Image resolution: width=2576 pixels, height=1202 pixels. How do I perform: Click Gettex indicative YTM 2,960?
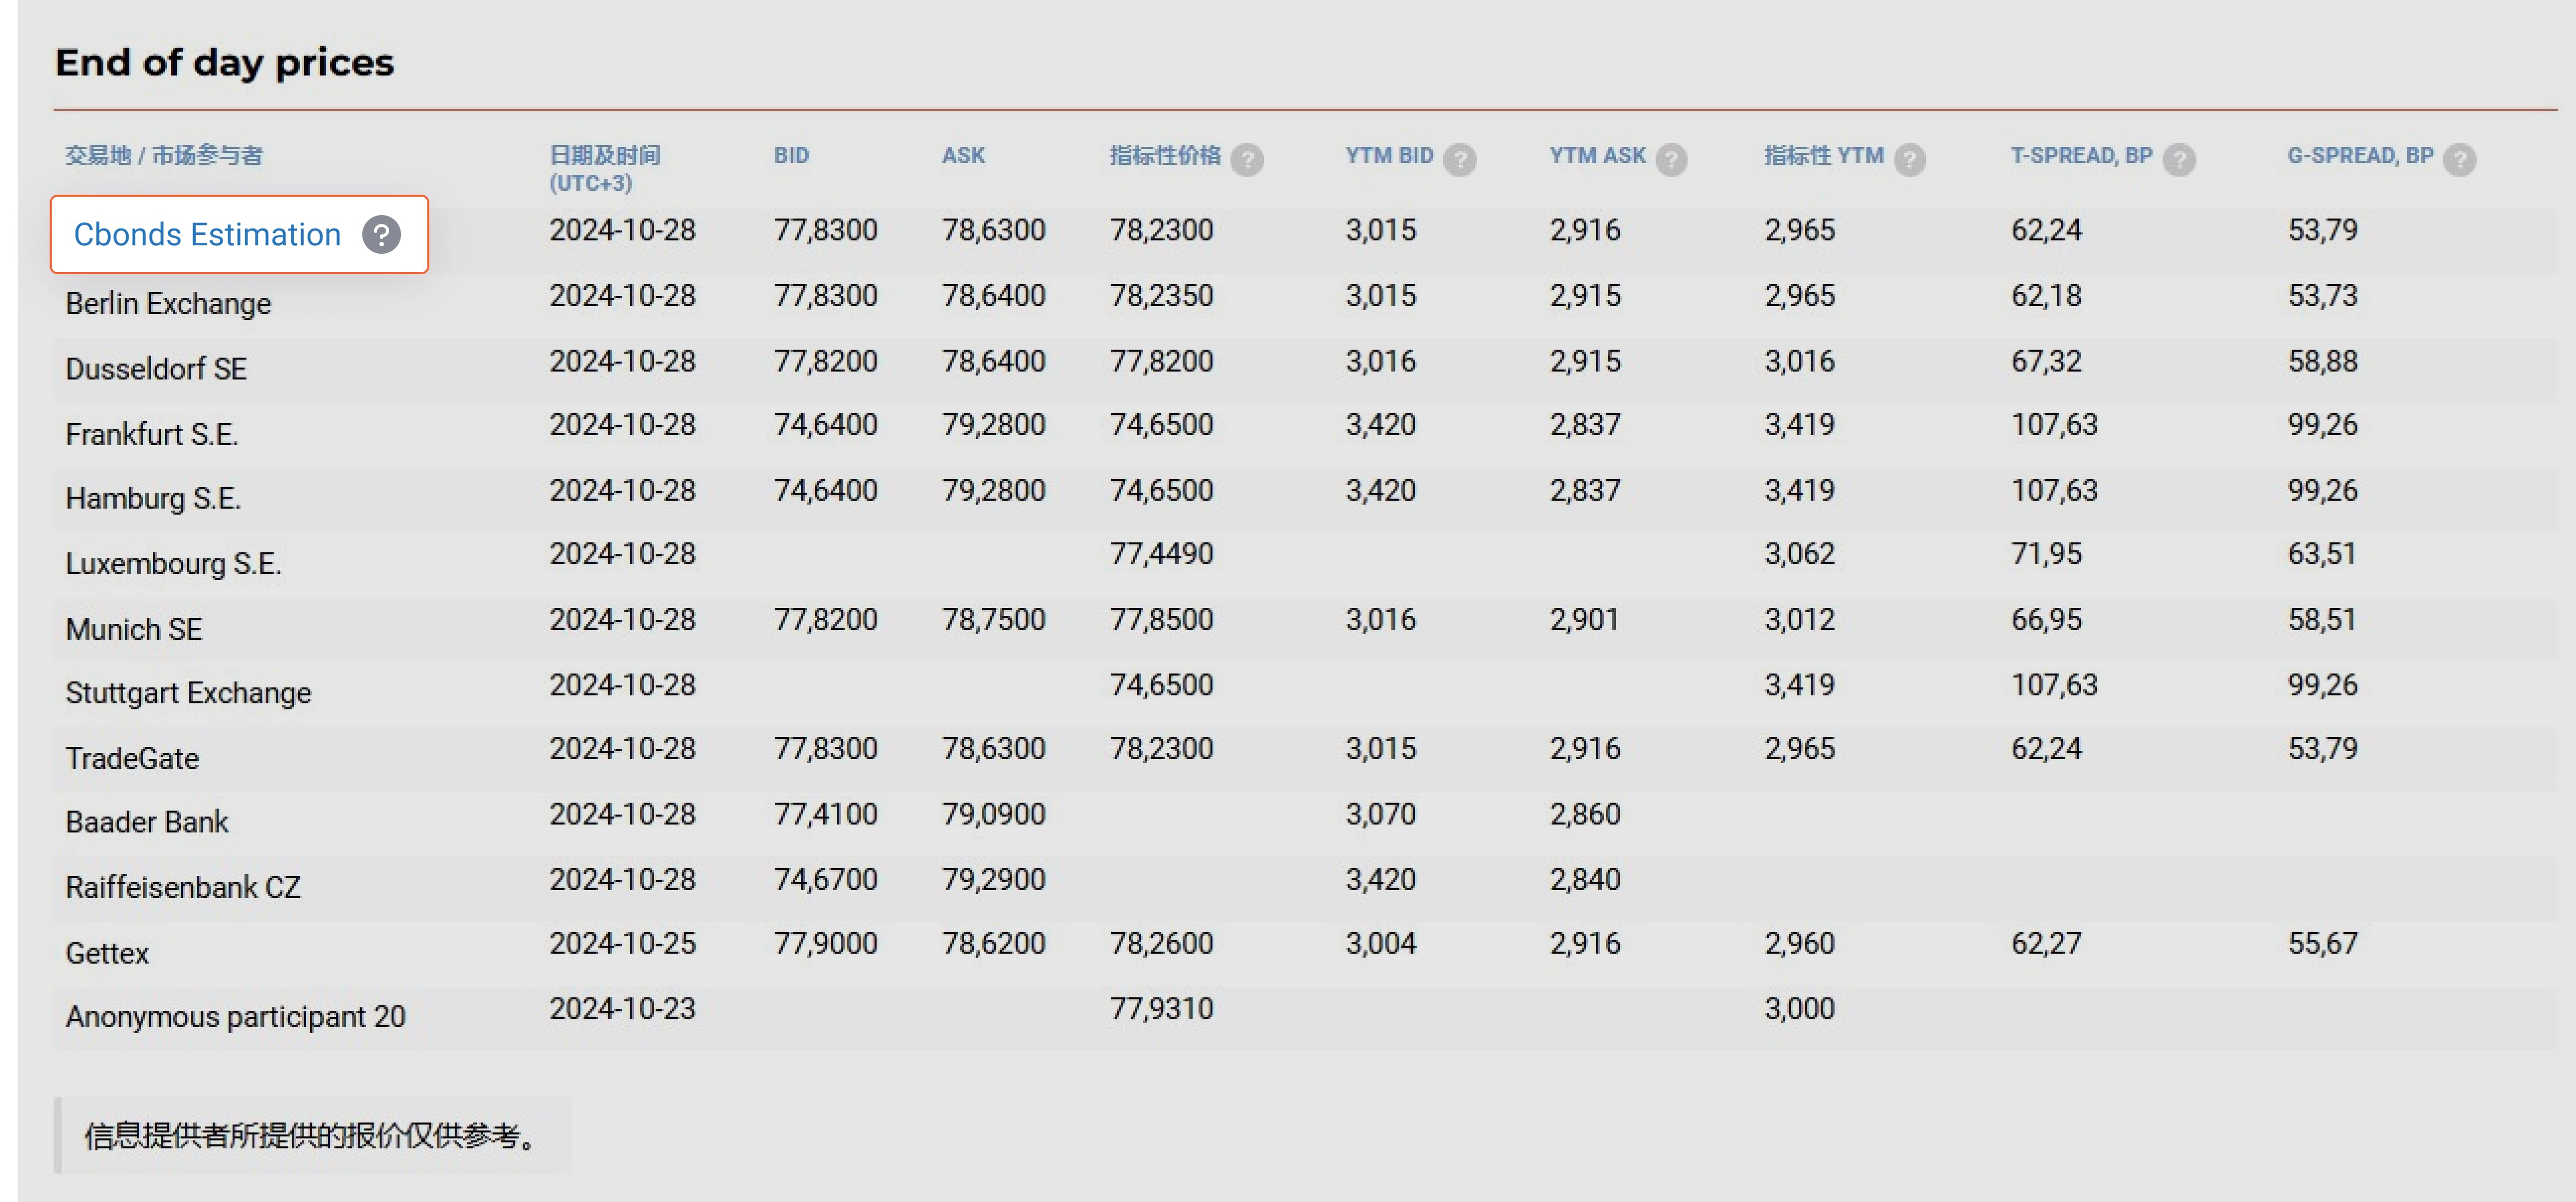click(1799, 943)
